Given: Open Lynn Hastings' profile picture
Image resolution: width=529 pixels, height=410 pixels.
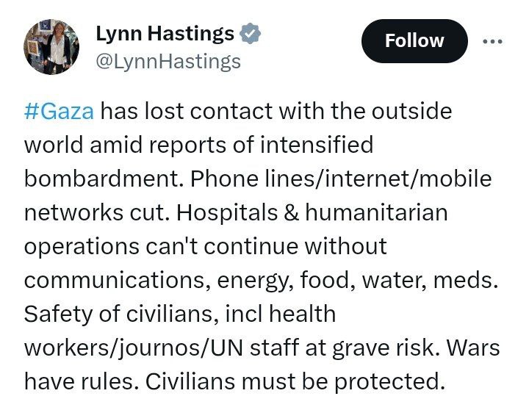Looking at the screenshot, I should [51, 47].
